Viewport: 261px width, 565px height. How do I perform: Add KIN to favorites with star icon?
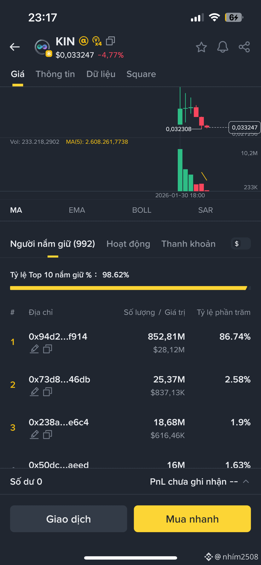coord(201,47)
